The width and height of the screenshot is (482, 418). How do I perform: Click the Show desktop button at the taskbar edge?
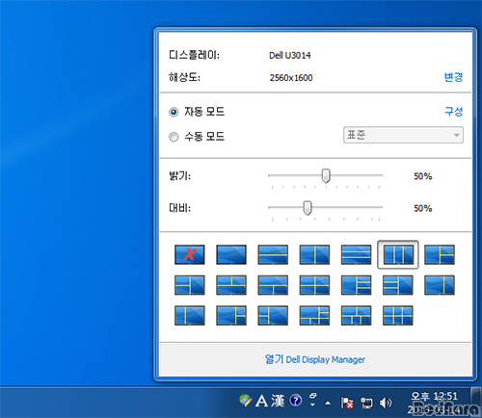[x=476, y=402]
